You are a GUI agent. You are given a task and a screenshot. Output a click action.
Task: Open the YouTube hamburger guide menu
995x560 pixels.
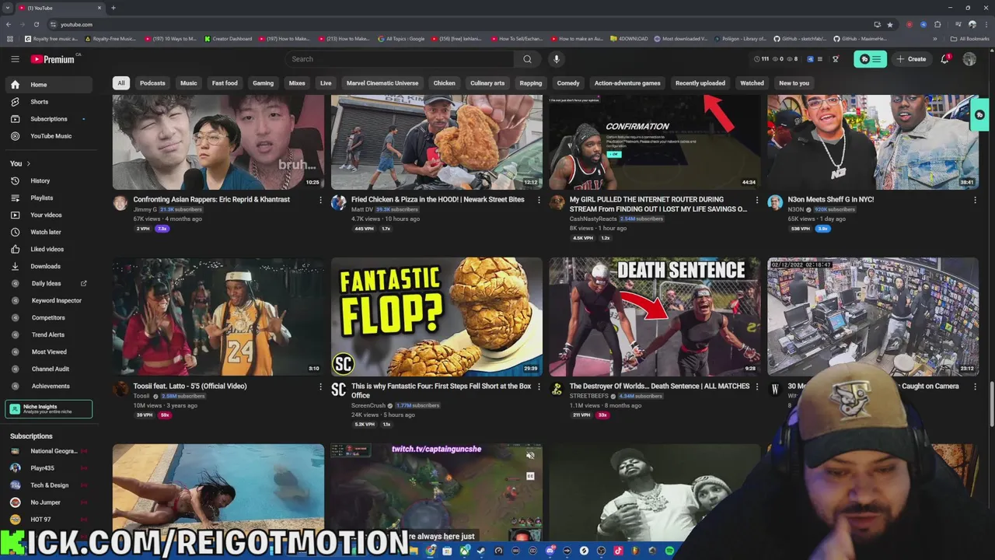tap(15, 59)
